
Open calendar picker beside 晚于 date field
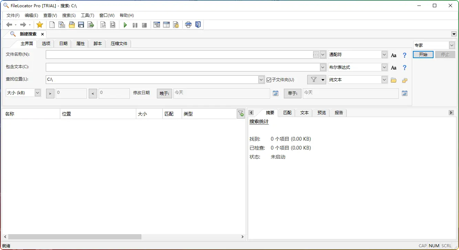275,93
